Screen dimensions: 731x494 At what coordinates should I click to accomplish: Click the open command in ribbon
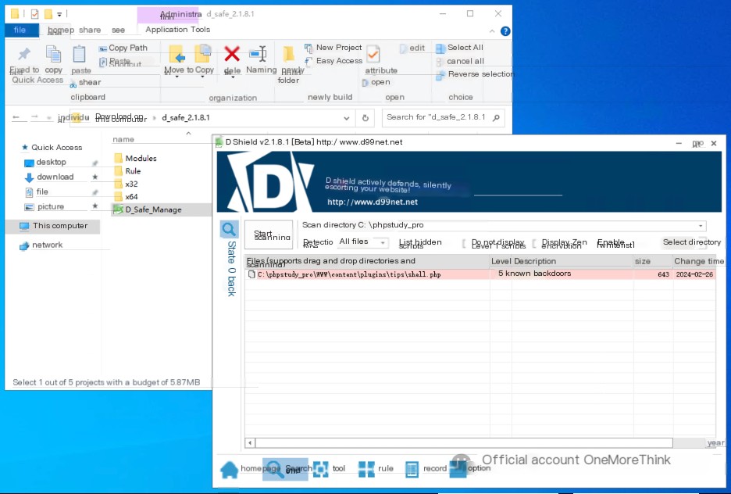point(376,82)
